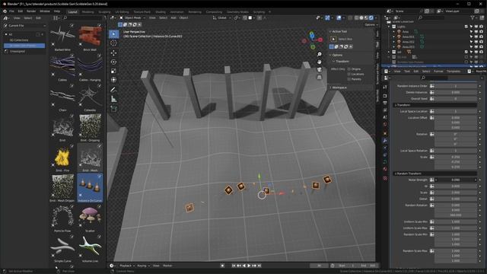Select the Annotate pencil tool
Viewport: 487px width, 274px height.
[113, 90]
